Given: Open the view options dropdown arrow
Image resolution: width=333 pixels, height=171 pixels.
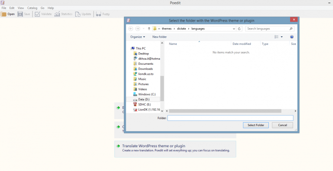Looking at the screenshot, I should click(282, 37).
